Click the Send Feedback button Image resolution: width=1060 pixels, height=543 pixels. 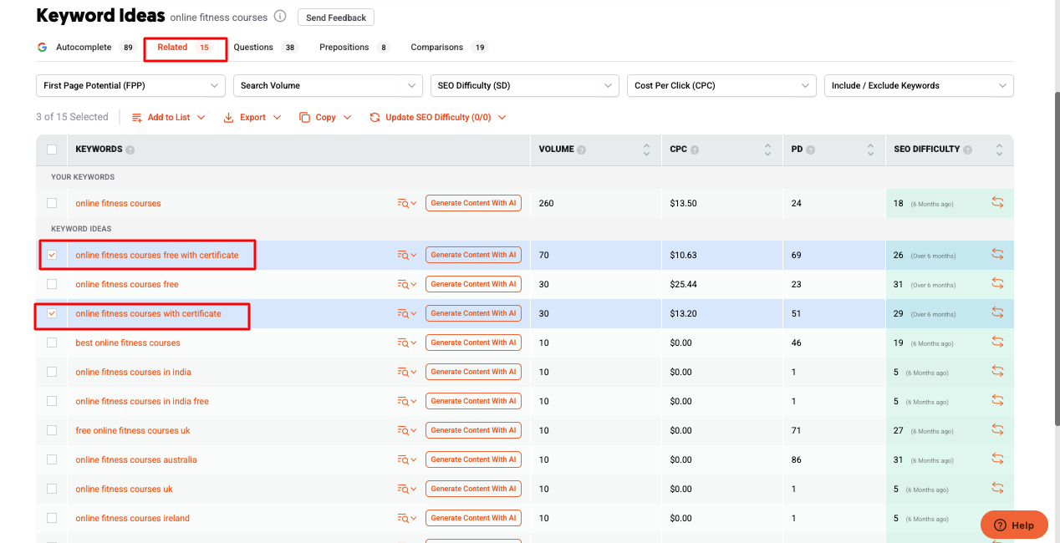[x=336, y=18]
